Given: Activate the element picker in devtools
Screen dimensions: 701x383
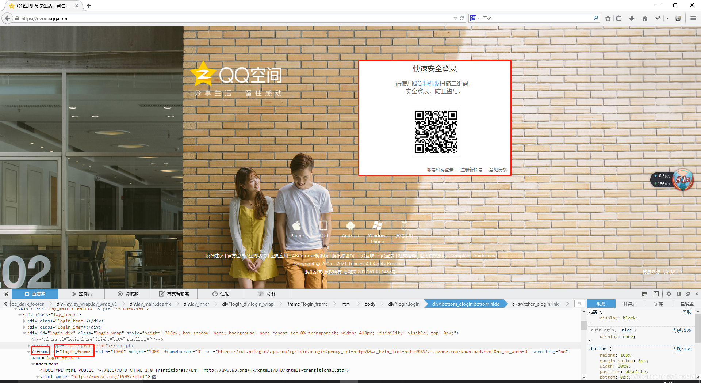Looking at the screenshot, I should [6, 294].
